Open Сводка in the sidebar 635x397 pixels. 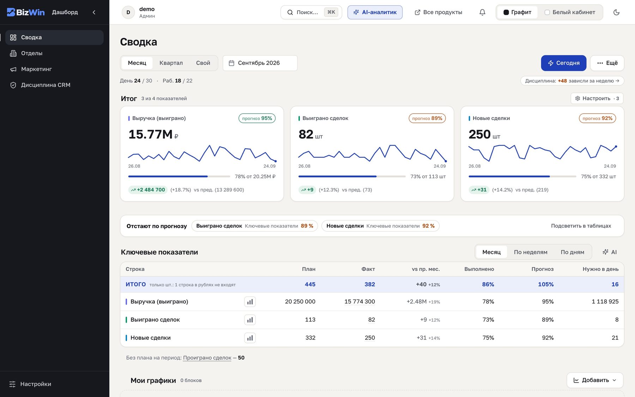(54, 37)
